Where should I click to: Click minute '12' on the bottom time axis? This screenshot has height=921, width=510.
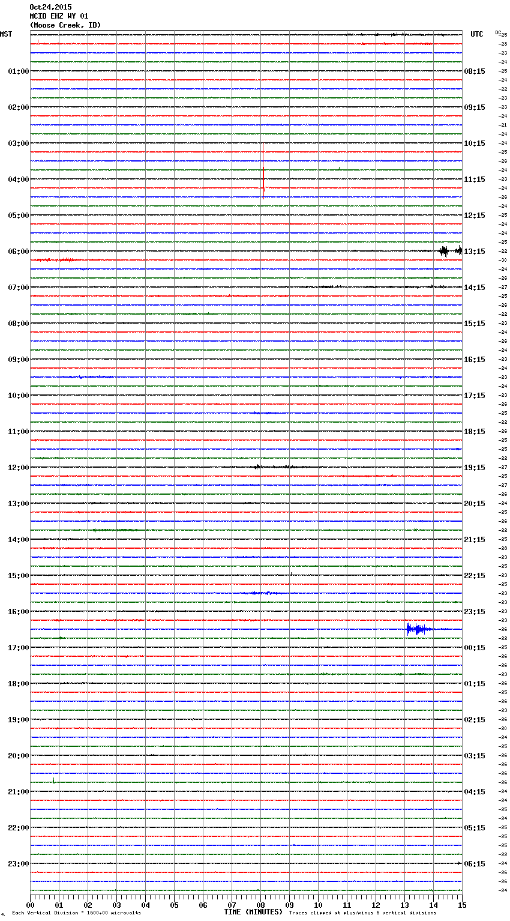pyautogui.click(x=376, y=905)
